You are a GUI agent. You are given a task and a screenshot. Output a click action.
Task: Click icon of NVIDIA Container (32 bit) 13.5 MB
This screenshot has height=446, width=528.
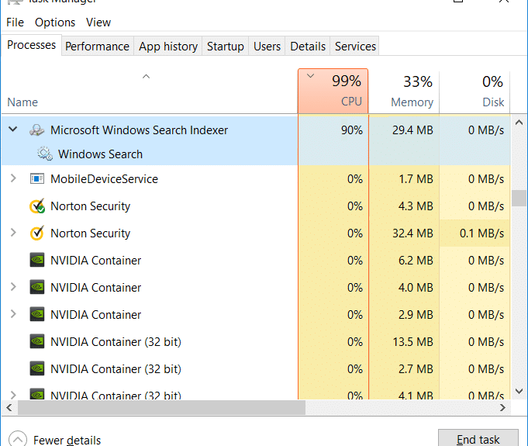click(37, 341)
